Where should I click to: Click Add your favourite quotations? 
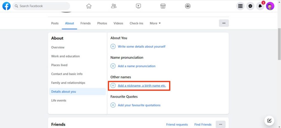(139, 105)
